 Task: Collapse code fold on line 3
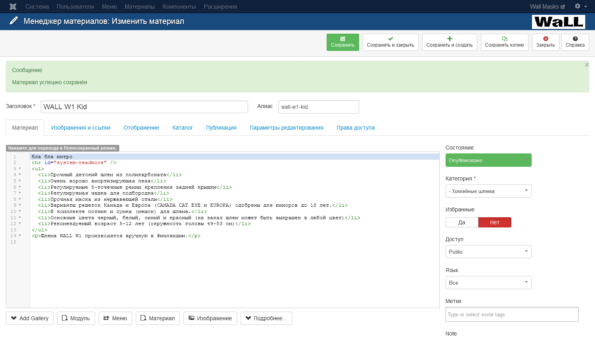tap(20, 169)
